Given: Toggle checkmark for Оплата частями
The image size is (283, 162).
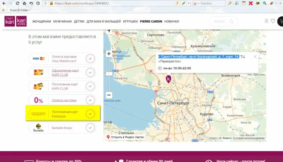Looking at the screenshot, I should click(x=90, y=100).
